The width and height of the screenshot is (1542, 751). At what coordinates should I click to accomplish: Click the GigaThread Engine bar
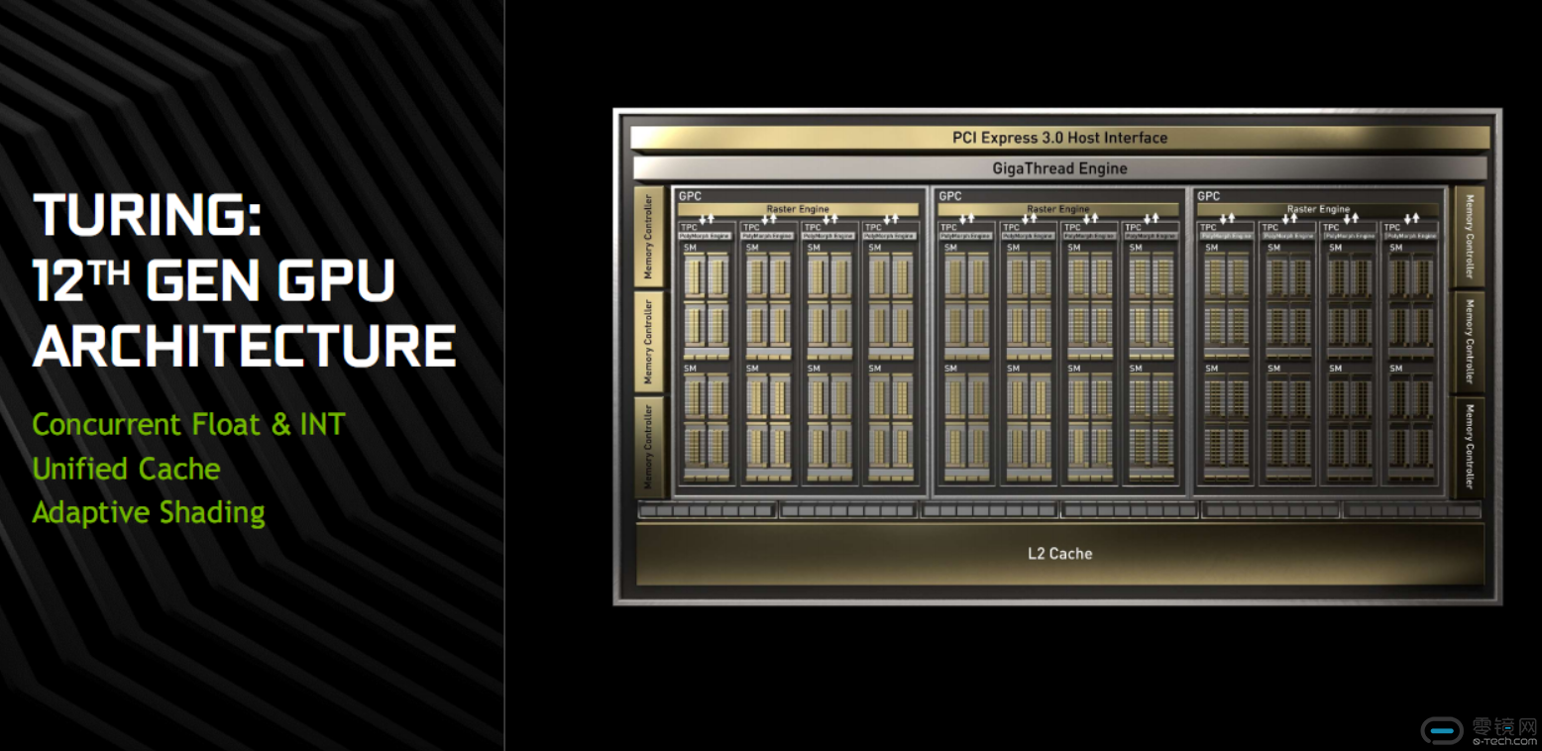point(1059,168)
